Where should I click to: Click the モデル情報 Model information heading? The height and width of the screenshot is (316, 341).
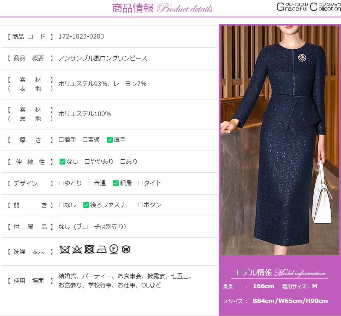[280, 273]
